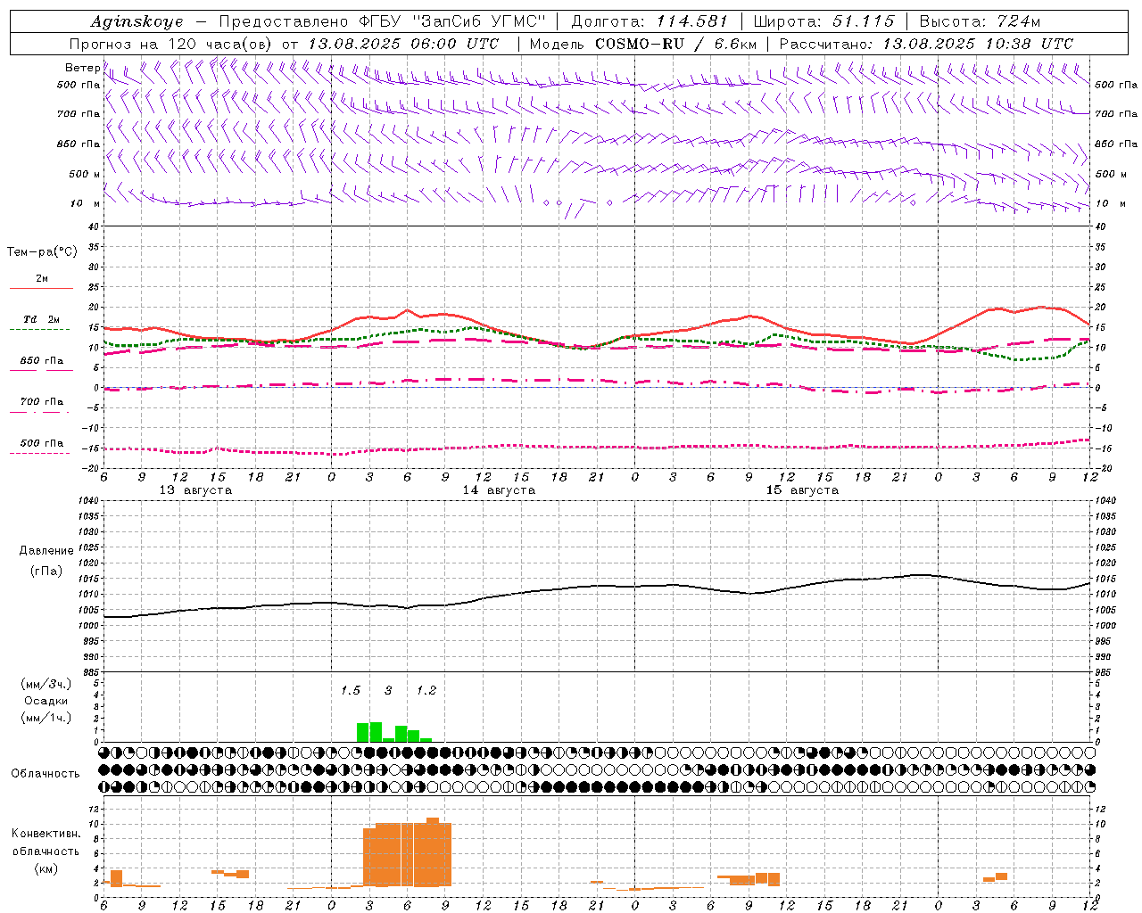Select the forecast start time 13.08.2025 06:00 UTC
The width and height of the screenshot is (1142, 913).
pyautogui.click(x=403, y=44)
